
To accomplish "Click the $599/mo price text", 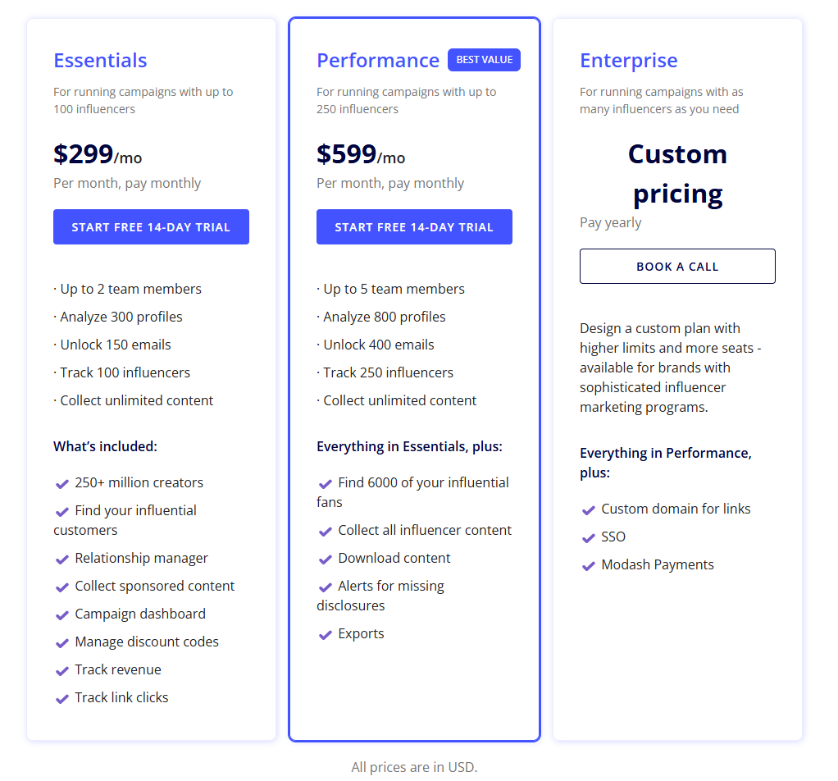I will (x=361, y=154).
